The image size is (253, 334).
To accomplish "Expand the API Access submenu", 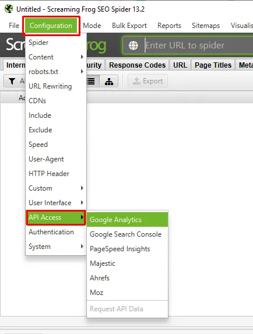I will click(x=56, y=217).
